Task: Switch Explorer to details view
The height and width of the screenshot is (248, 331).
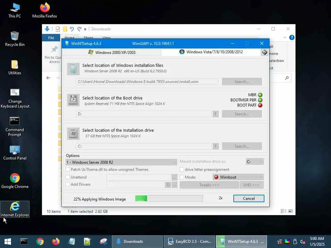Action: click(283, 211)
